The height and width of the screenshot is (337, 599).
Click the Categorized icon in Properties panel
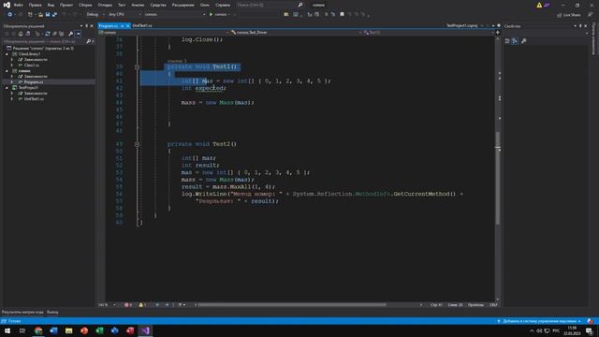[507, 41]
